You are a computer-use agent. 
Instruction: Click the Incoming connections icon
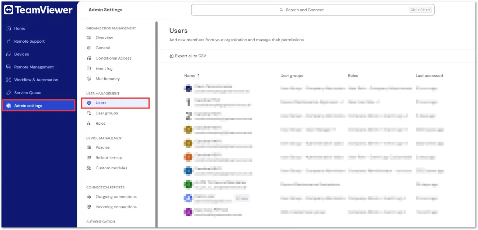[89, 207]
